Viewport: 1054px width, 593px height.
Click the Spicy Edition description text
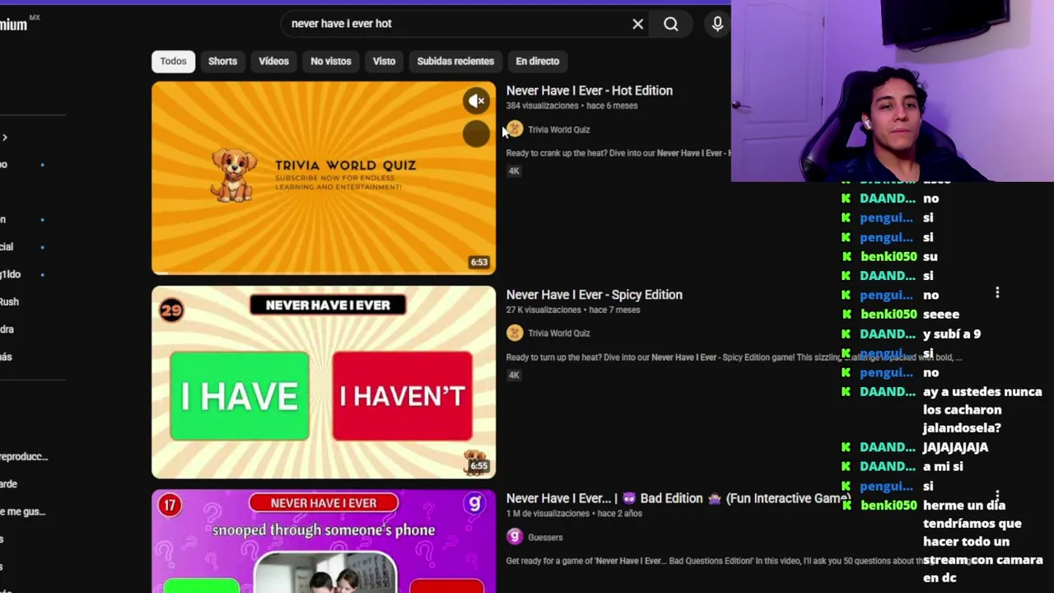pos(734,357)
